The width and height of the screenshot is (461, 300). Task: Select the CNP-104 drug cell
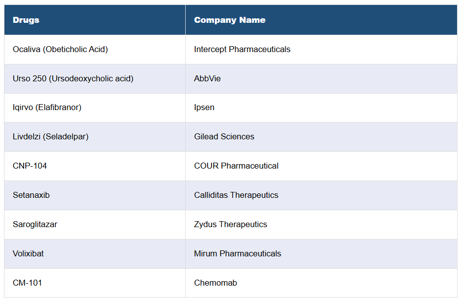point(30,166)
